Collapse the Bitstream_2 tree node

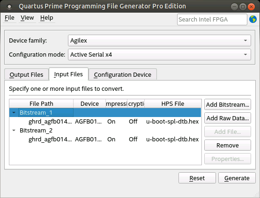(x=14, y=131)
